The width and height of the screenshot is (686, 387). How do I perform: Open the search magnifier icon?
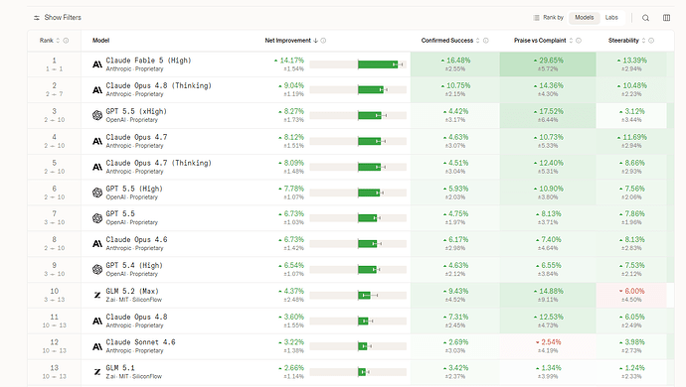pos(645,18)
